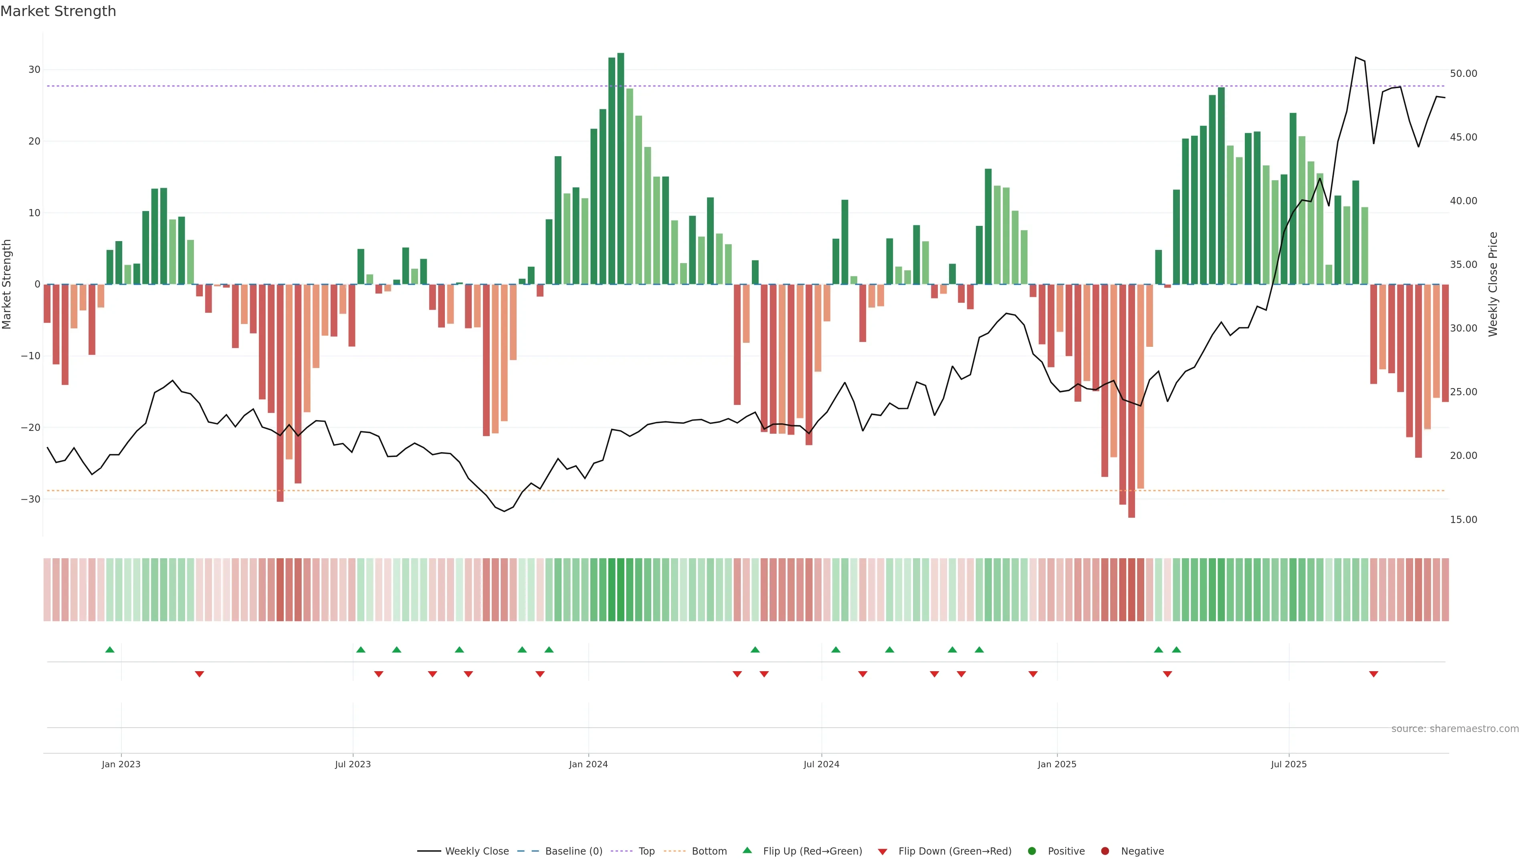Click the Jan 2024 x-axis label
This screenshot has width=1539, height=865.
[588, 764]
